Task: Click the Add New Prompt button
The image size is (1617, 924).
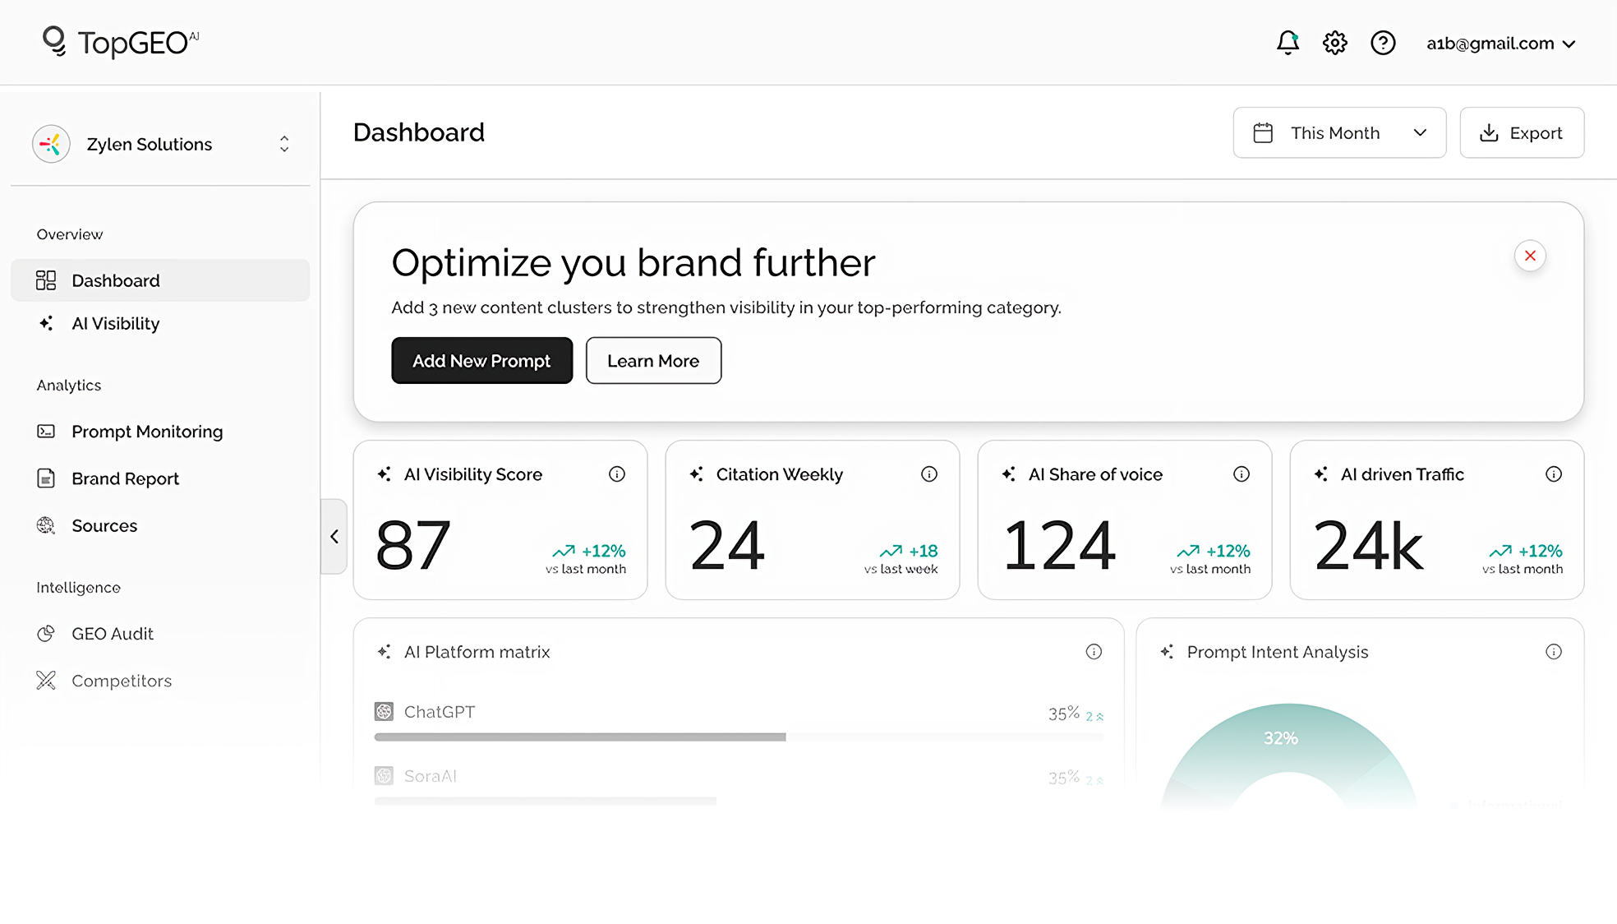Action: 481,360
